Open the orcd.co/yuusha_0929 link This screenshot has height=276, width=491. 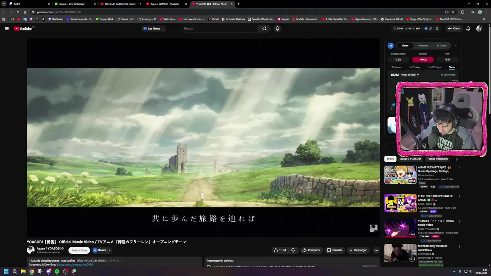point(76,264)
